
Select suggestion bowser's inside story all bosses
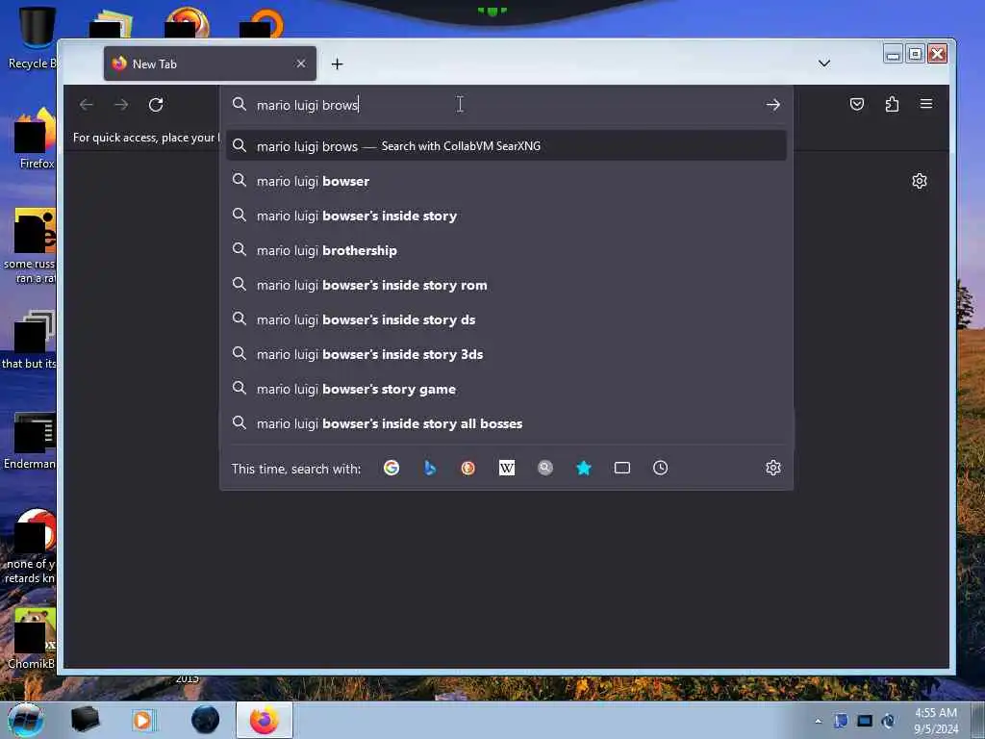506,423
